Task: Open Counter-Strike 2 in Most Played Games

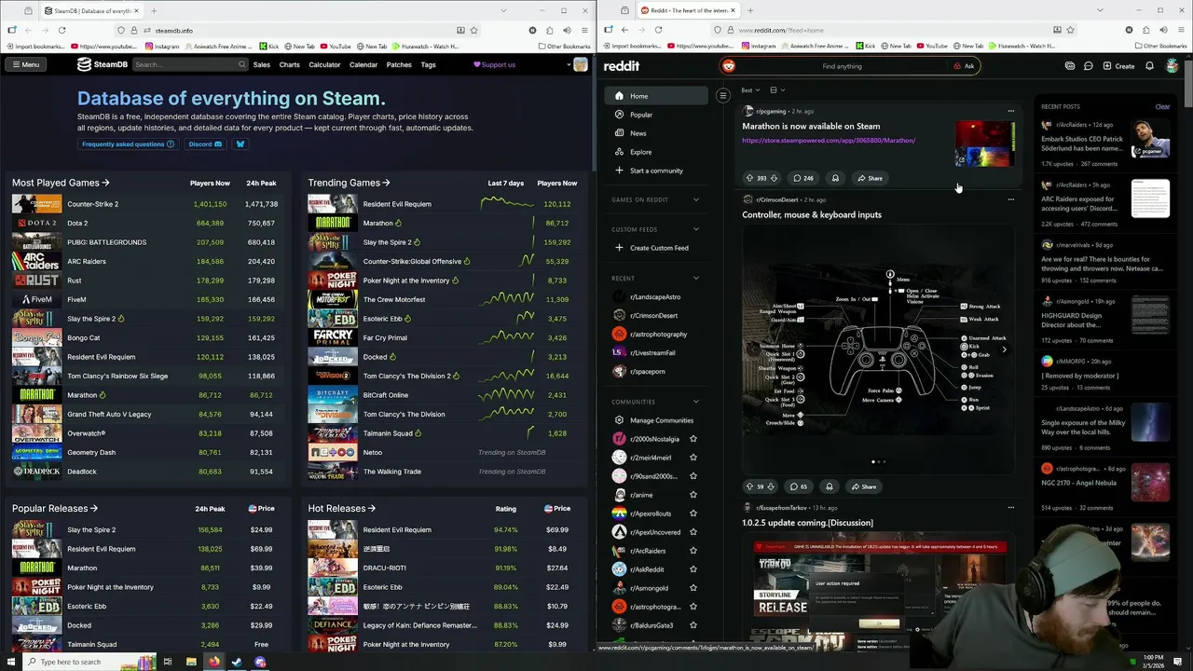Action: [x=92, y=204]
